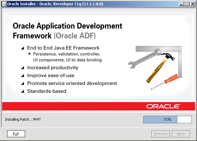
Task: Click 'End to End Java EE Framework' bullet
Action: (63, 48)
